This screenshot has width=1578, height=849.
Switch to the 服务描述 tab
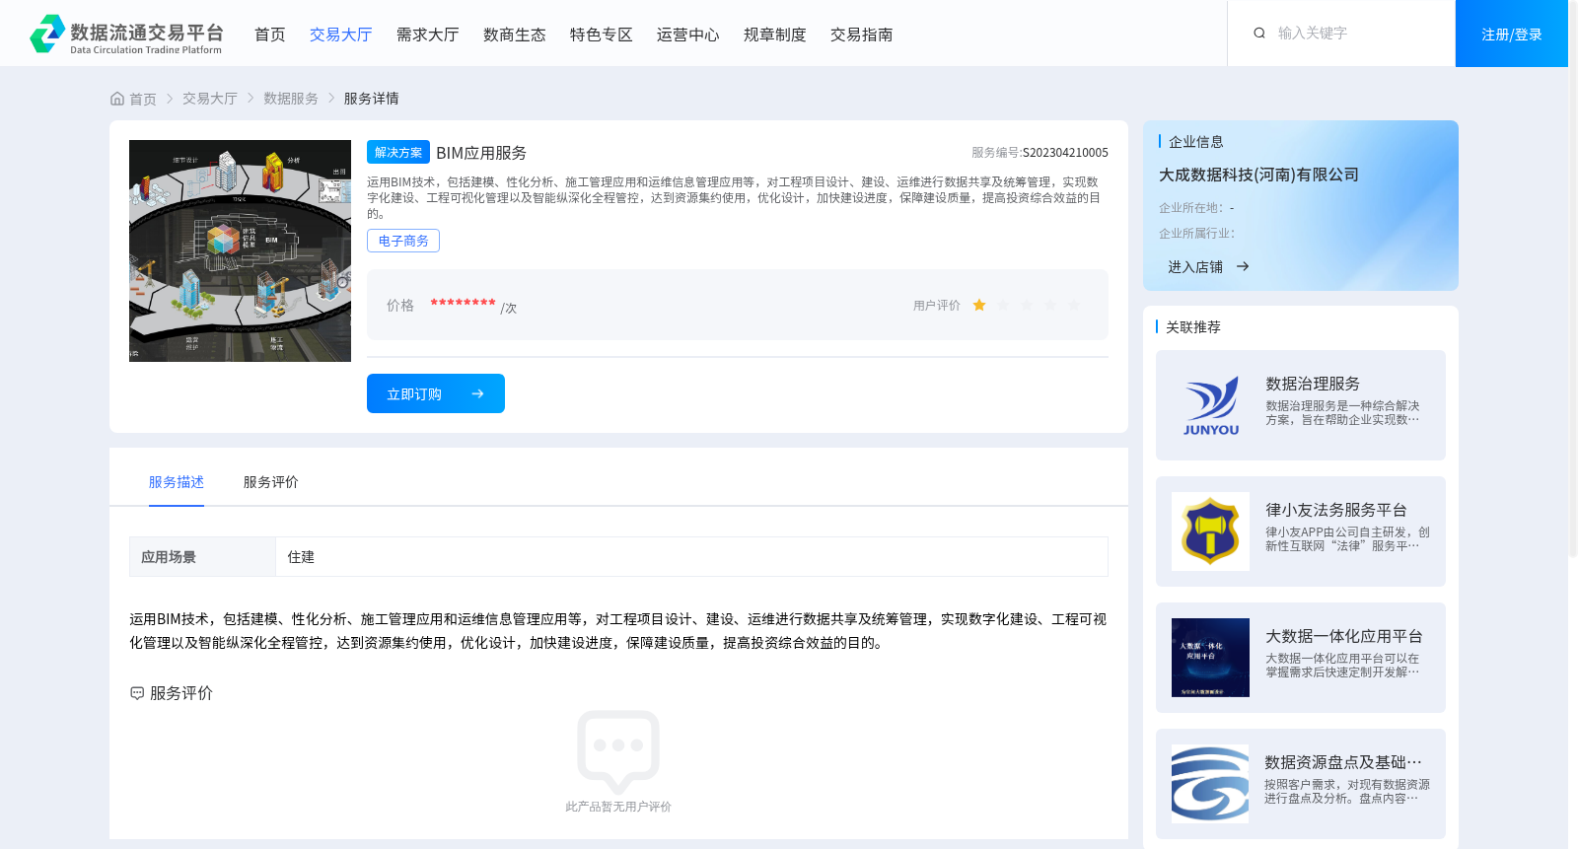coord(177,482)
